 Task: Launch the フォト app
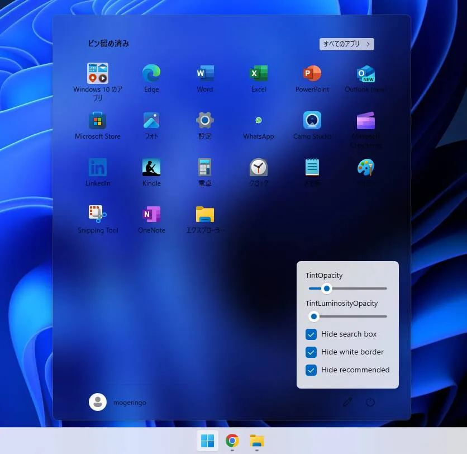(x=151, y=125)
